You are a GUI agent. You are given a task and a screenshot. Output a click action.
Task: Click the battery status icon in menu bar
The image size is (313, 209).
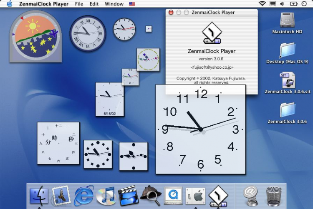(x=294, y=4)
